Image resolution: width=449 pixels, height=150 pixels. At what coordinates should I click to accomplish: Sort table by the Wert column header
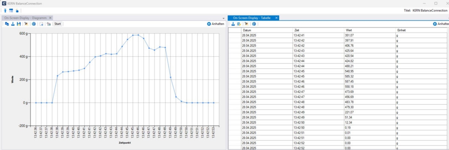pyautogui.click(x=369, y=30)
